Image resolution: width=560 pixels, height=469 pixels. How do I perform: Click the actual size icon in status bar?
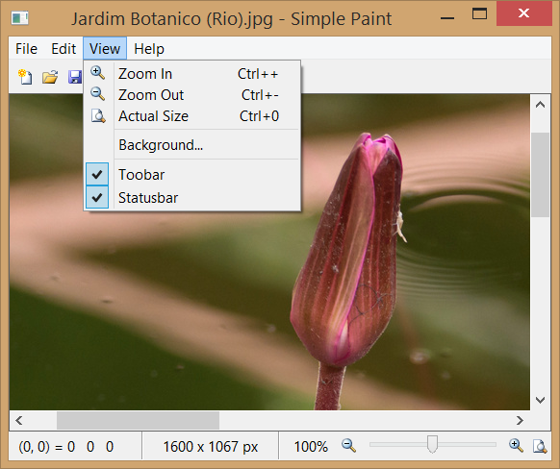coord(540,446)
